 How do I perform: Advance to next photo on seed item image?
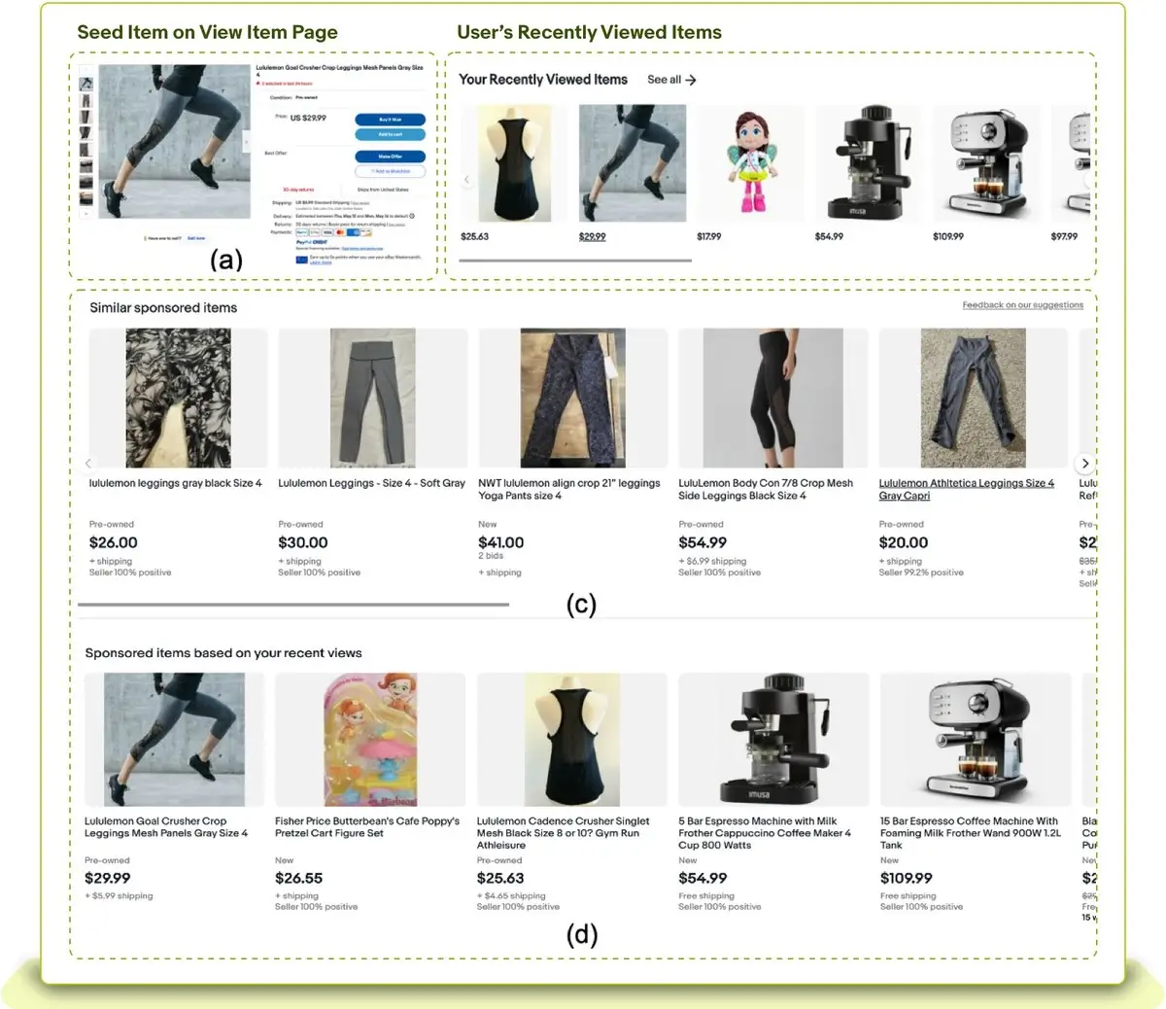pos(246,141)
